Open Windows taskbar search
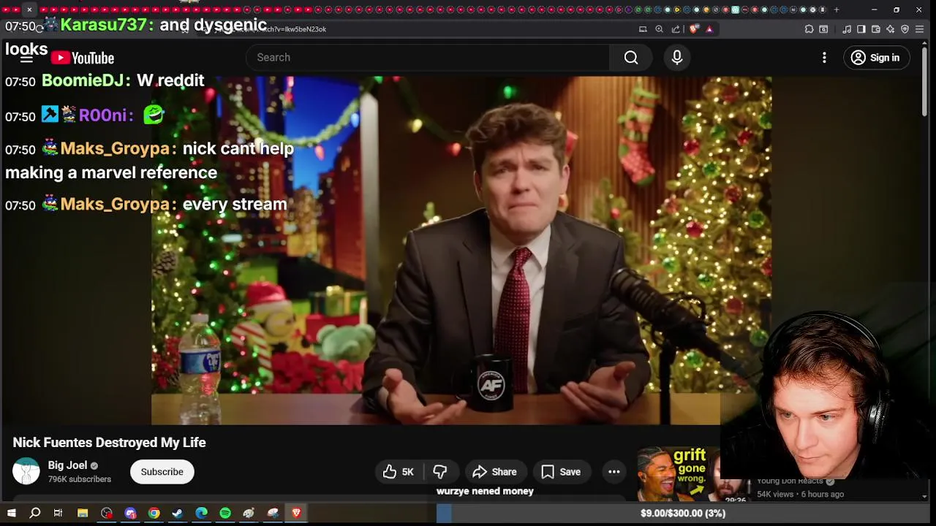This screenshot has width=936, height=526. pos(34,514)
